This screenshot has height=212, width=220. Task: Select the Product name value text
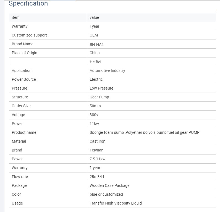tap(145, 132)
